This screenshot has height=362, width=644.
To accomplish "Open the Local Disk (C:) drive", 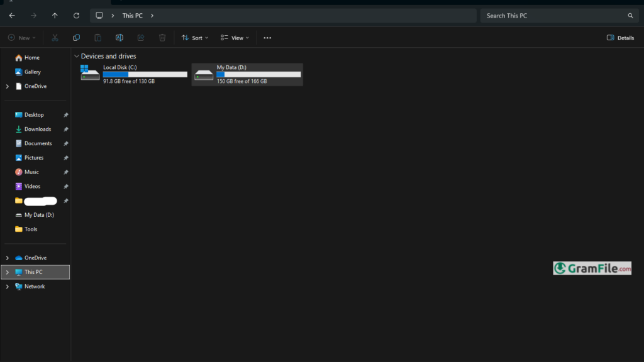I will pos(134,74).
